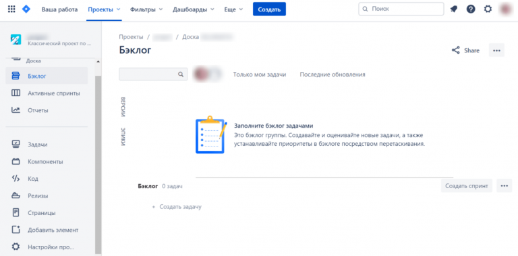518x256 pixels.
Task: Expand the Проекты dropdown
Action: [x=104, y=9]
